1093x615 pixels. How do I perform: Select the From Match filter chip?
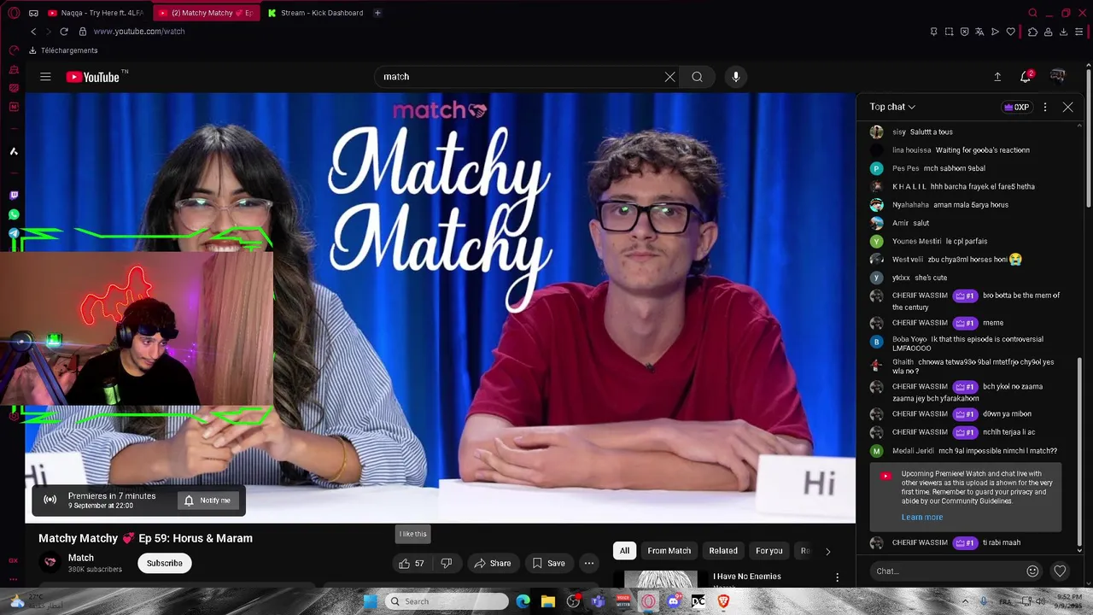tap(669, 551)
